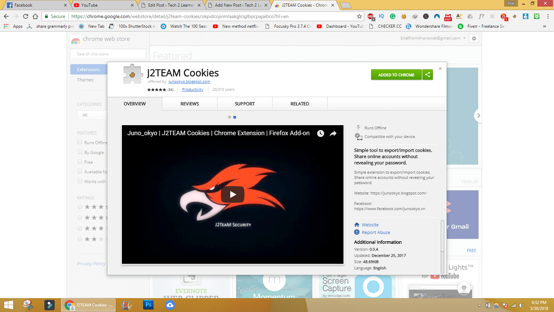Switch to the REVIEWS tab
This screenshot has width=554, height=312.
(189, 104)
